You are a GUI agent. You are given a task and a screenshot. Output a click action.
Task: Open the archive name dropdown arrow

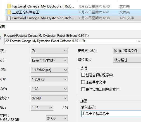[x=139, y=41]
